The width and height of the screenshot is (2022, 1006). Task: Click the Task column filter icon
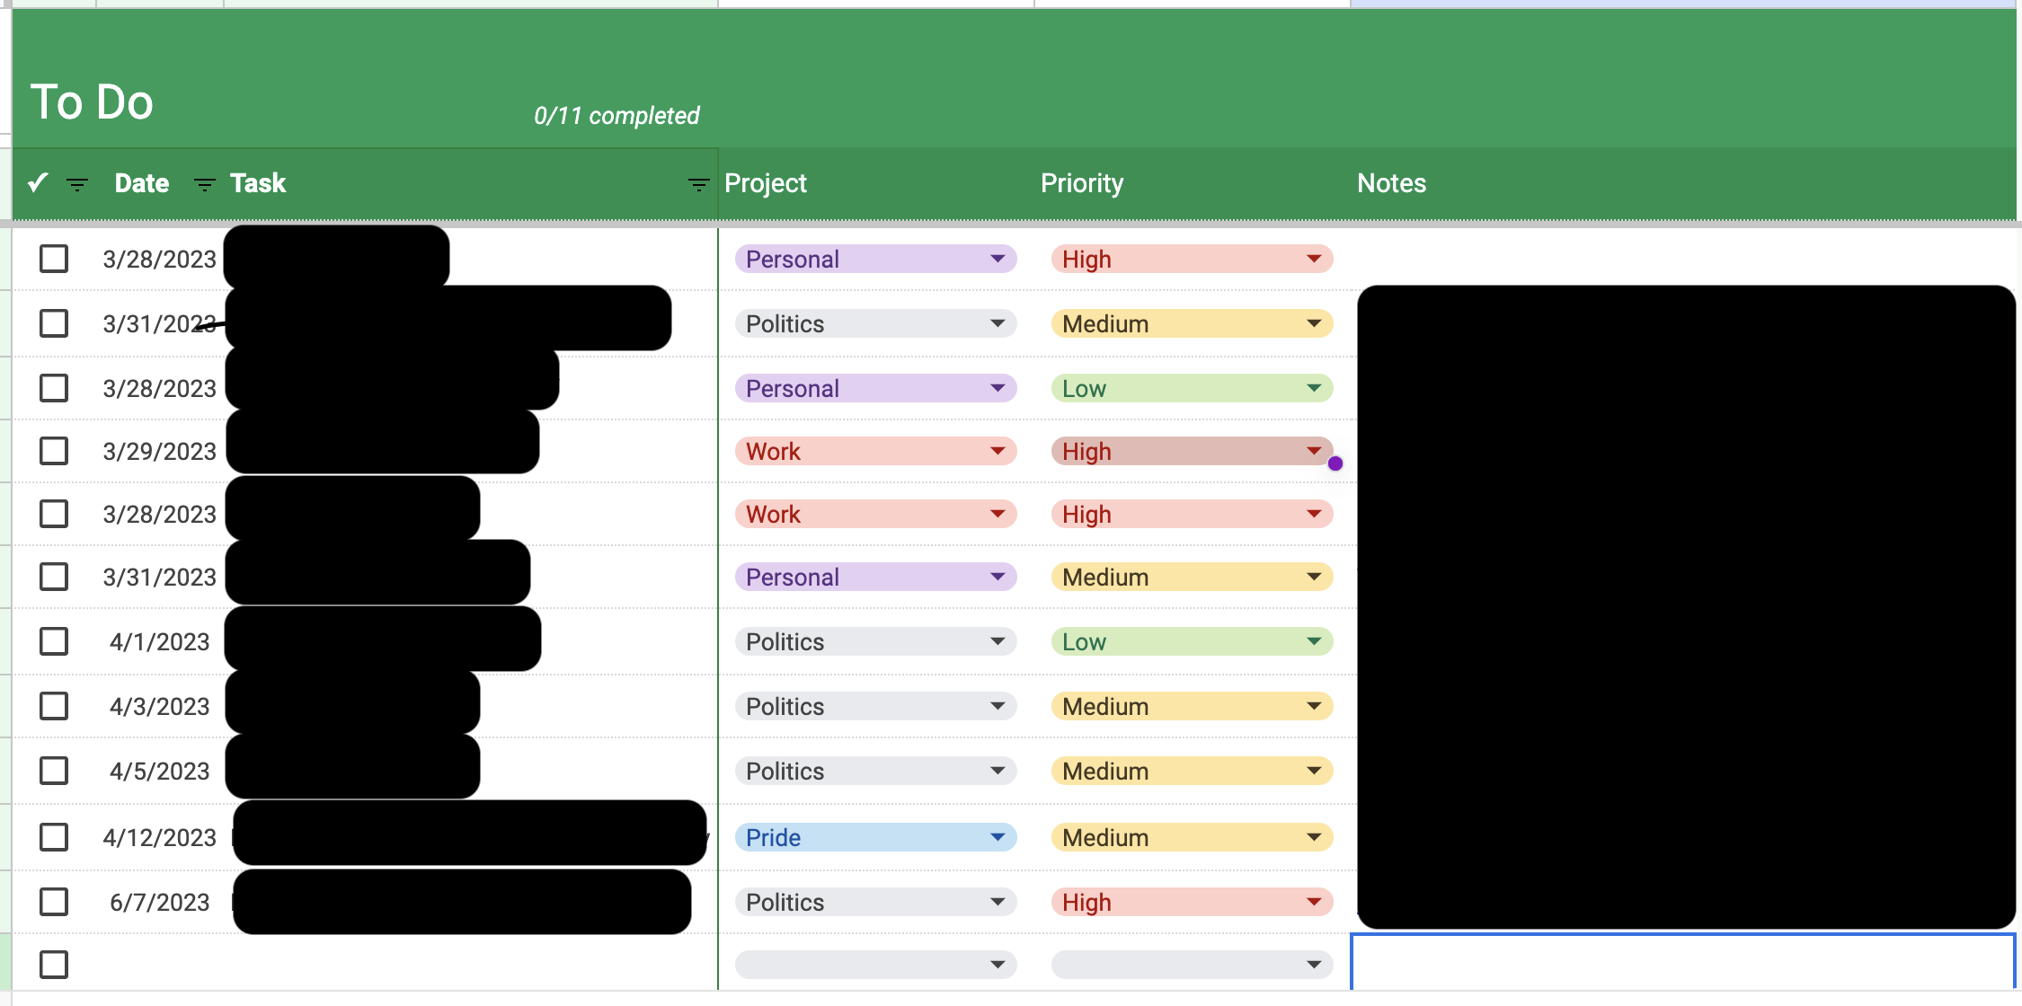[x=696, y=183]
